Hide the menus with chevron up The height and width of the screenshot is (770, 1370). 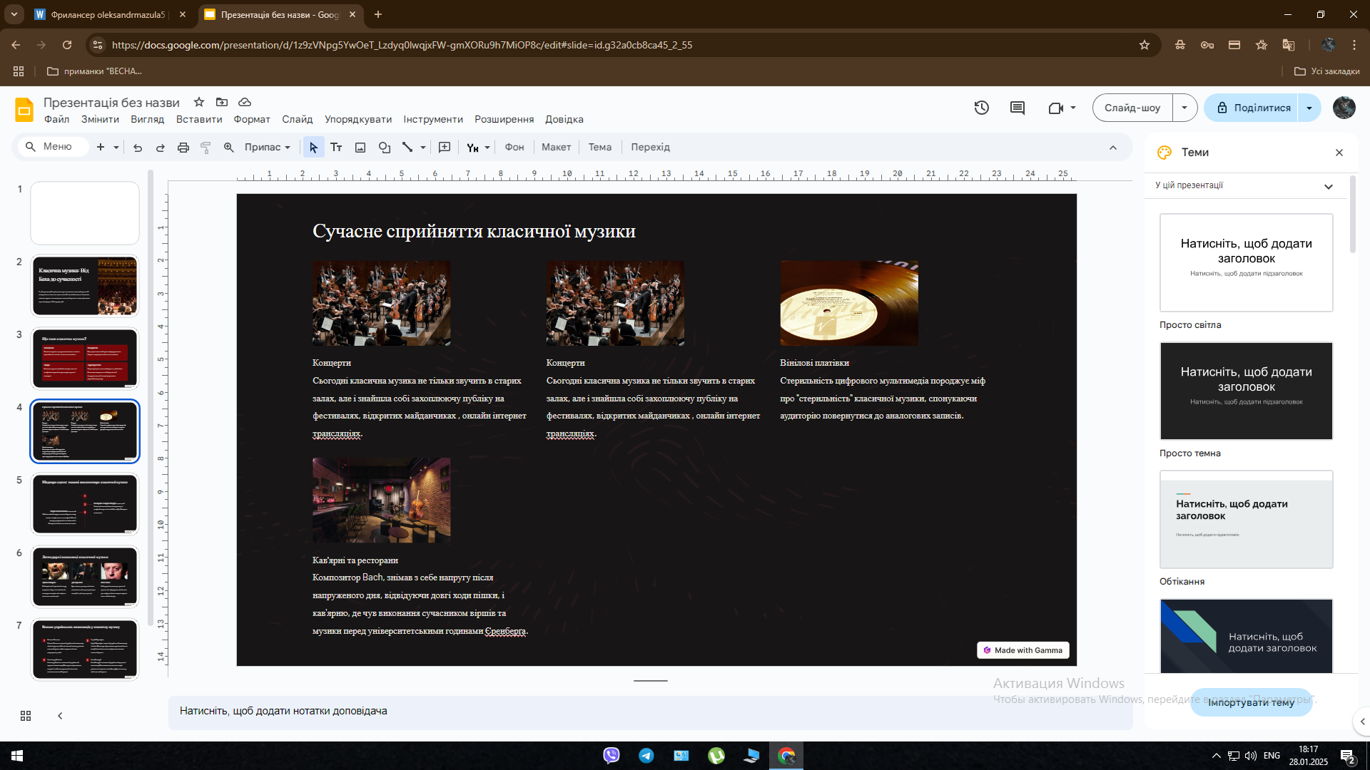pos(1113,148)
